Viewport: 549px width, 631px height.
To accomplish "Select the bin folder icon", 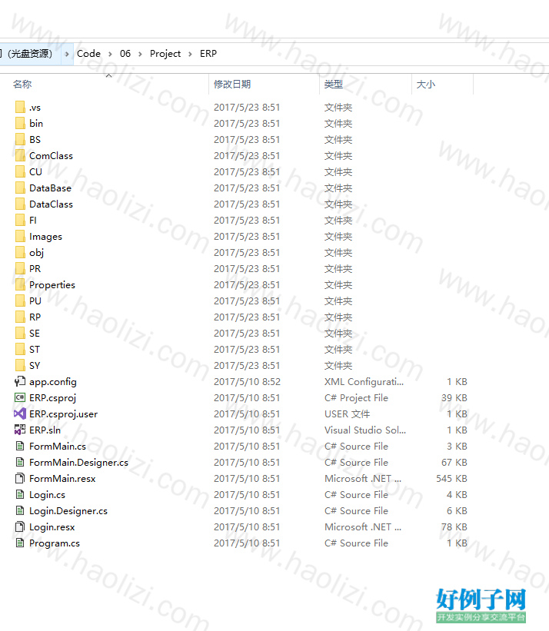I will 20,124.
